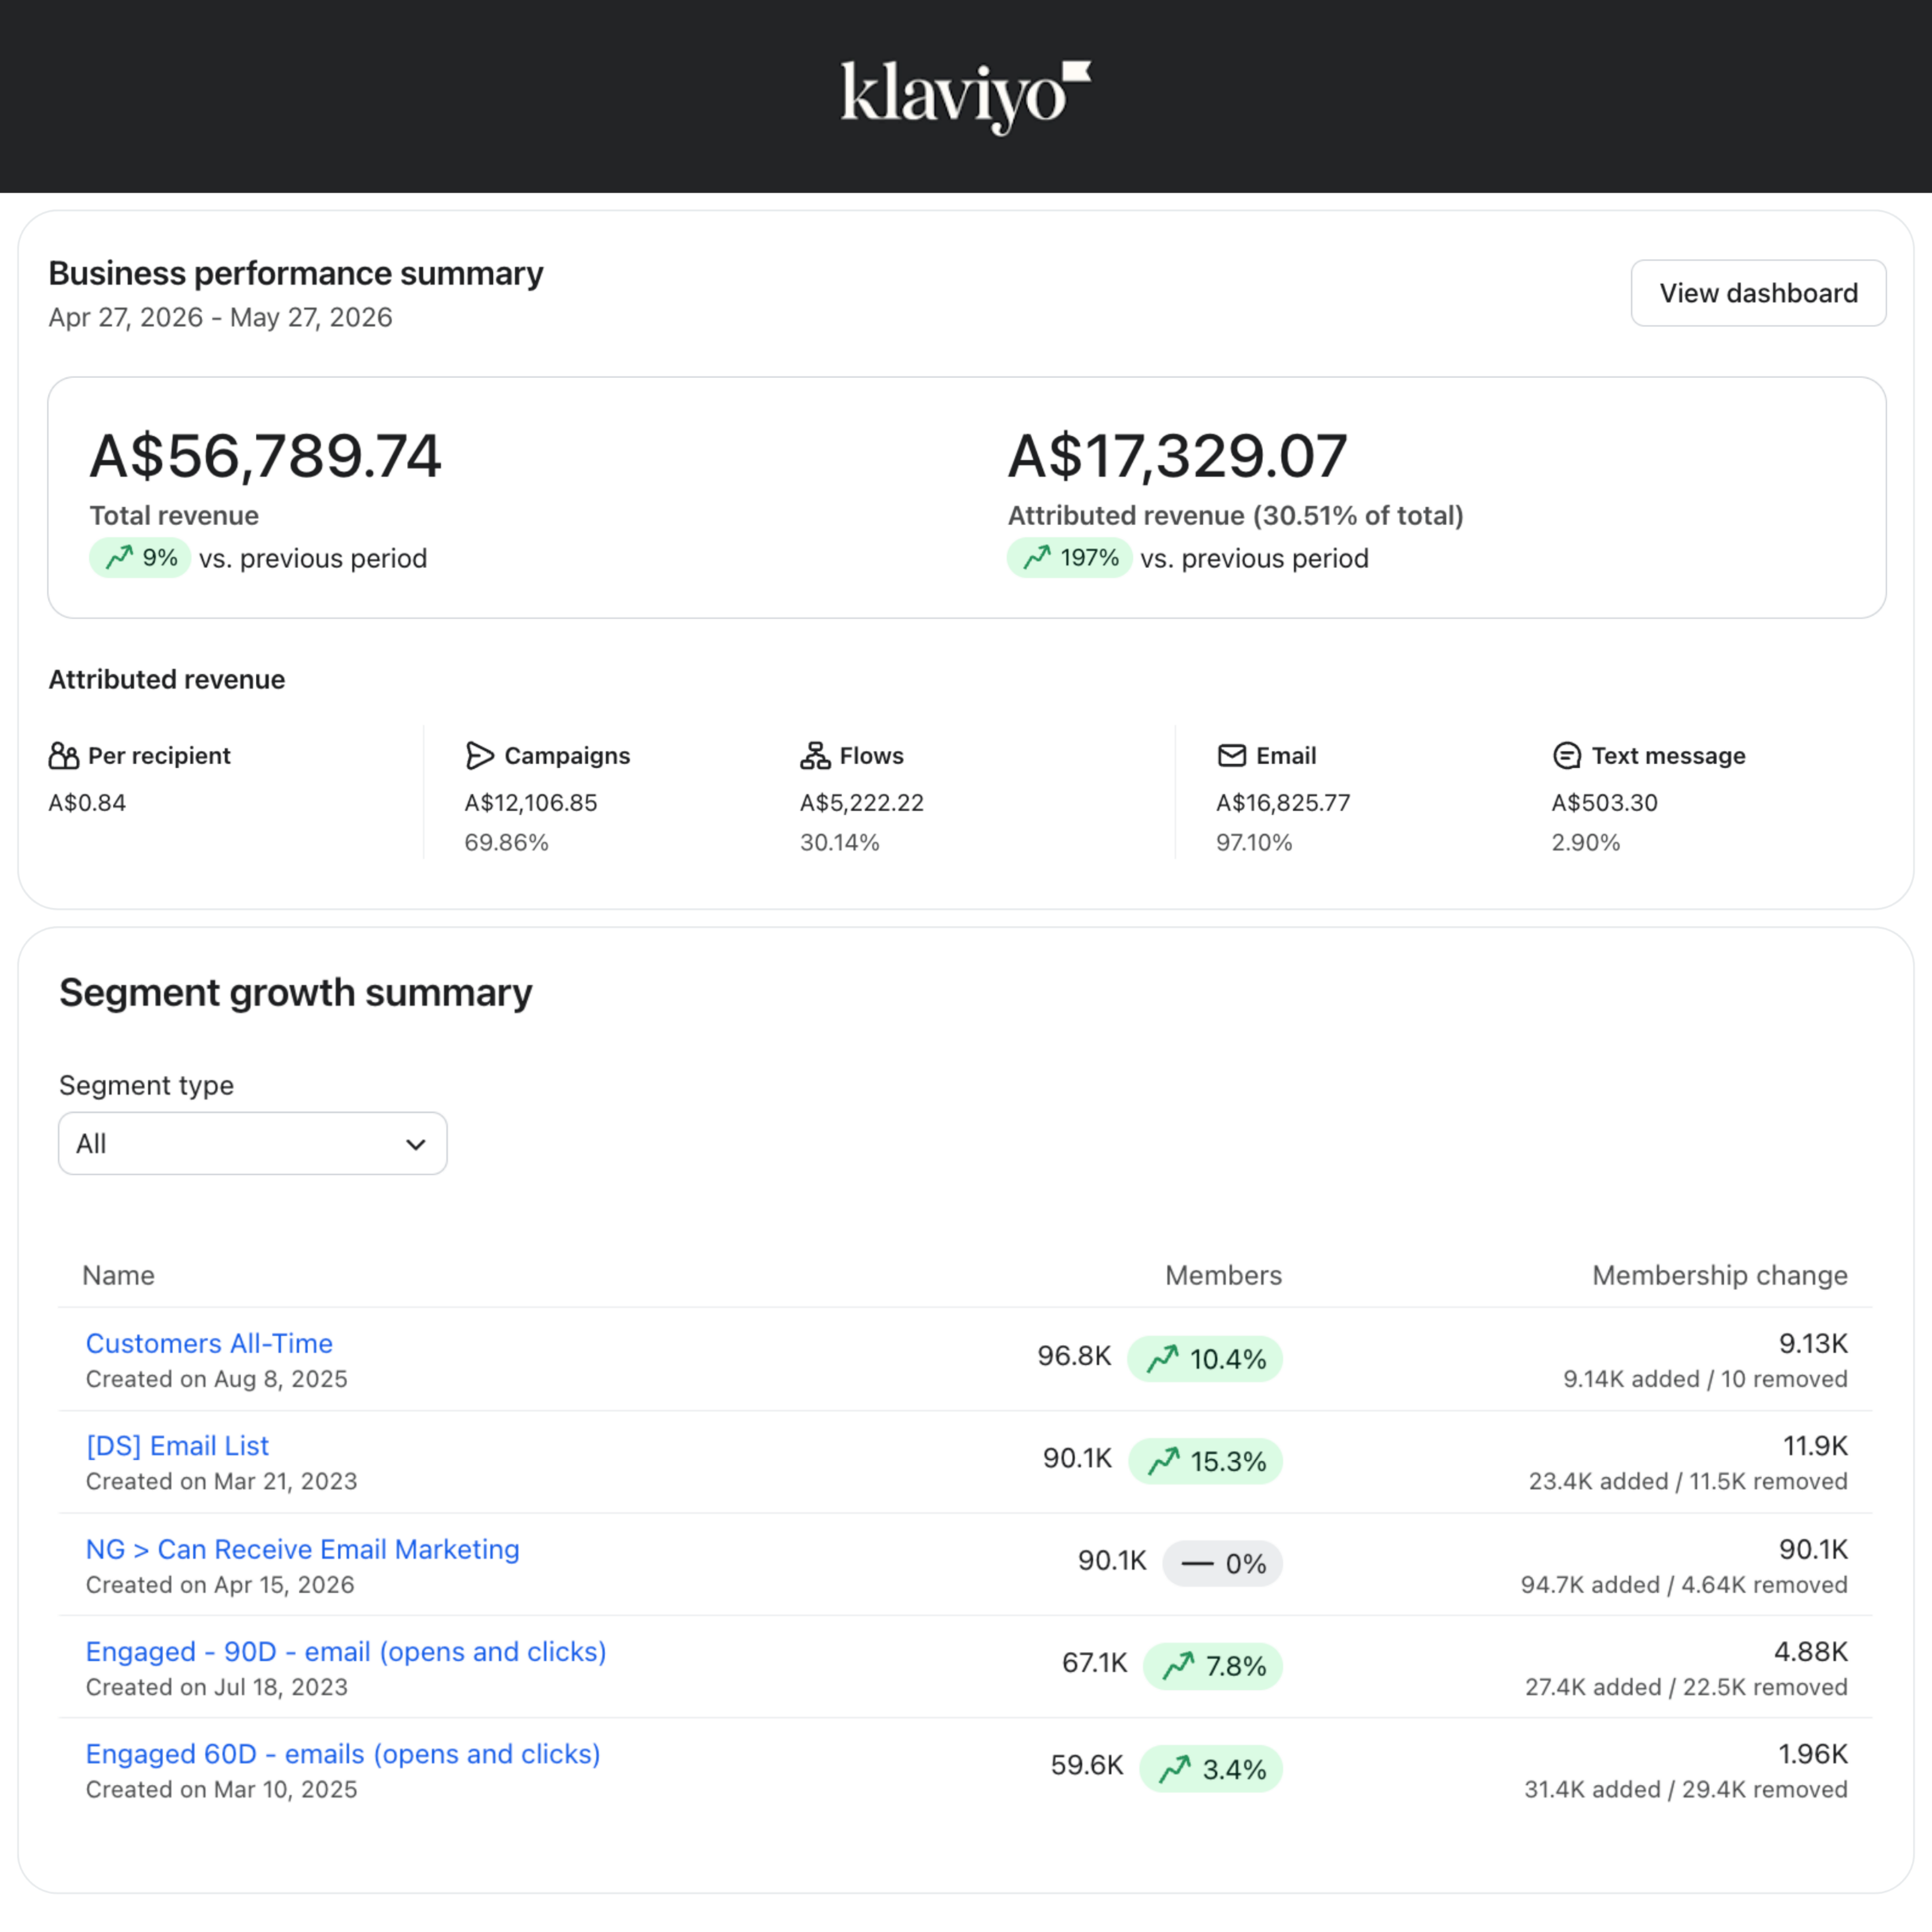Click the Text message share 2.90%
Image resolution: width=1932 pixels, height=1932 pixels.
(x=1586, y=843)
